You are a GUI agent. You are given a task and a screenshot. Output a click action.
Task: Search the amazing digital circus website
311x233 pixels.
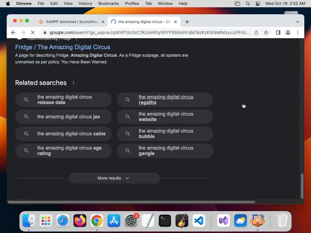pyautogui.click(x=165, y=117)
